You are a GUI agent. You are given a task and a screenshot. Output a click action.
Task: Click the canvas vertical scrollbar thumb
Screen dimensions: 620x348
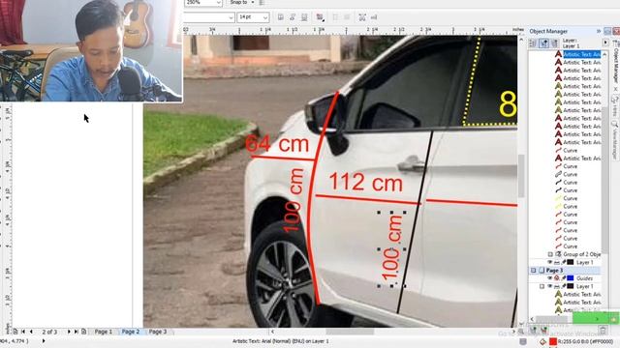click(521, 176)
